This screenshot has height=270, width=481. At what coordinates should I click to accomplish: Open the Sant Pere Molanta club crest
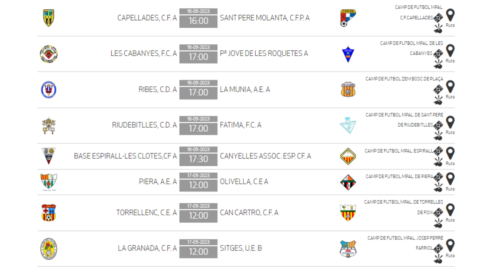(x=348, y=18)
